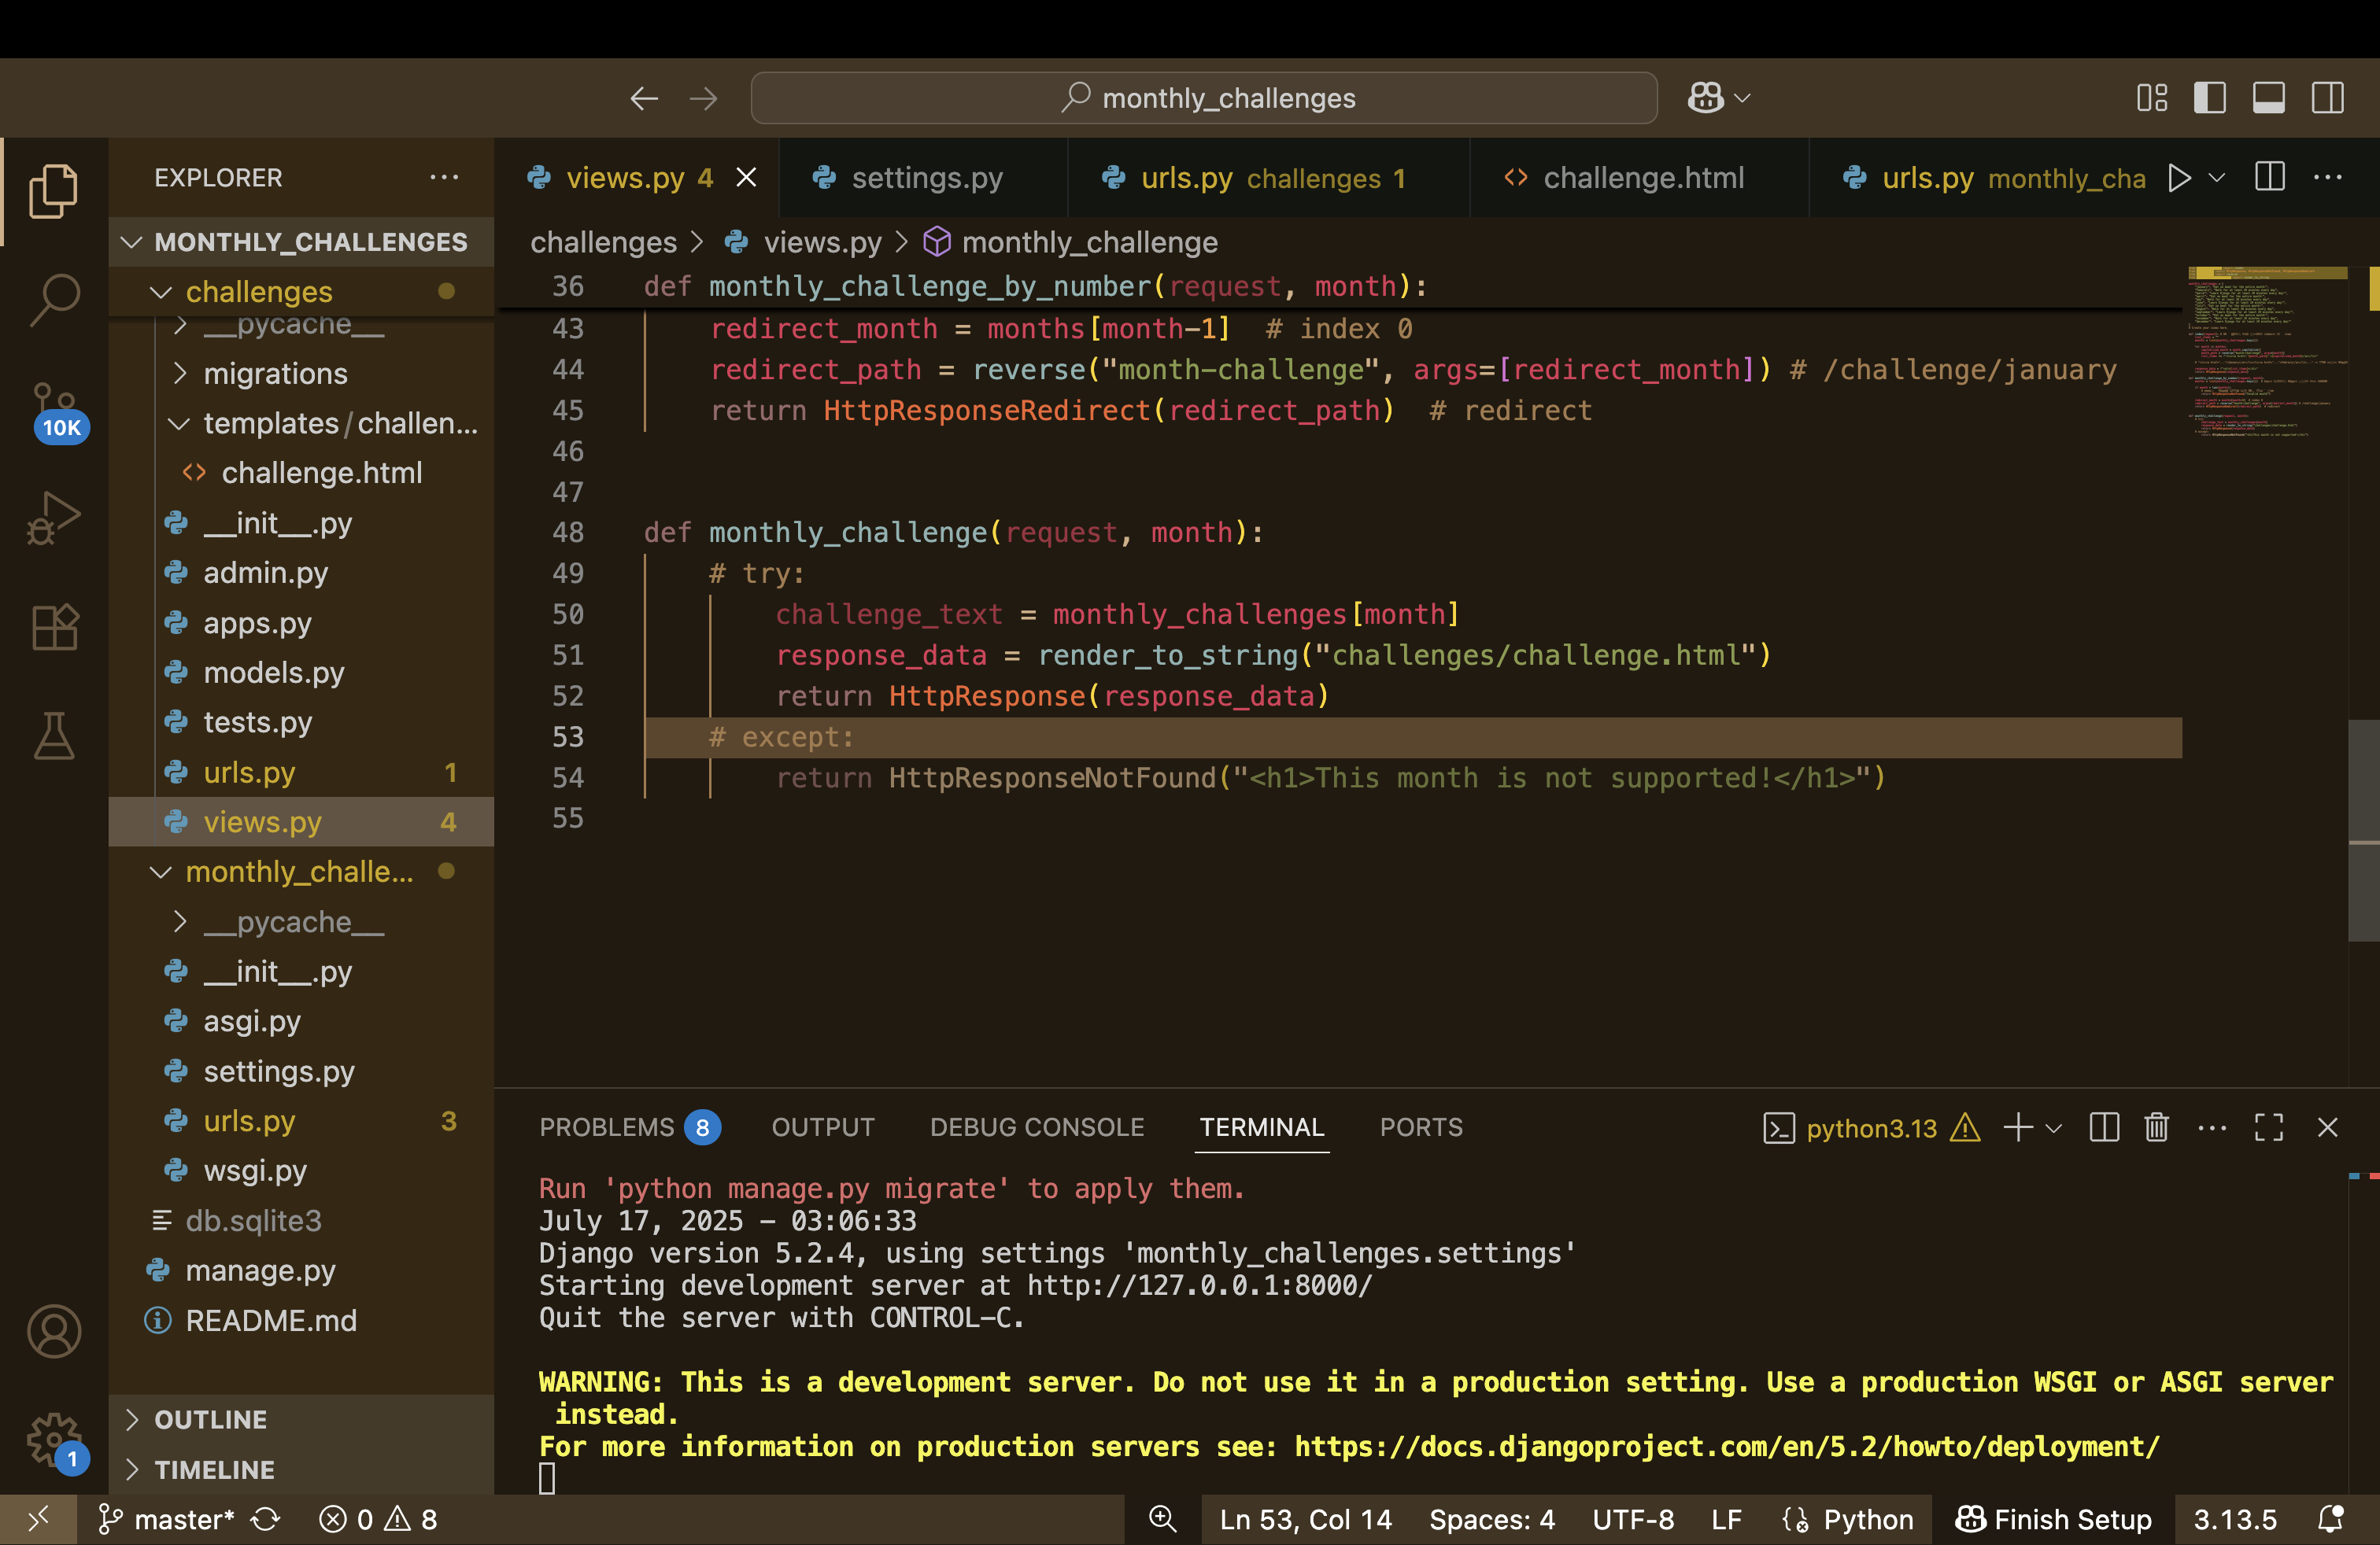Image resolution: width=2380 pixels, height=1545 pixels.
Task: Expand the TIMELINE section
Action: click(x=301, y=1469)
